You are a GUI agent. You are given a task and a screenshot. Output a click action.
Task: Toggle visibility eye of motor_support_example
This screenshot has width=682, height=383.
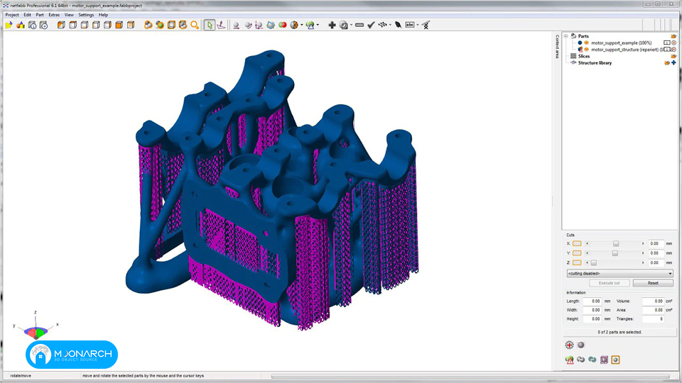point(586,43)
